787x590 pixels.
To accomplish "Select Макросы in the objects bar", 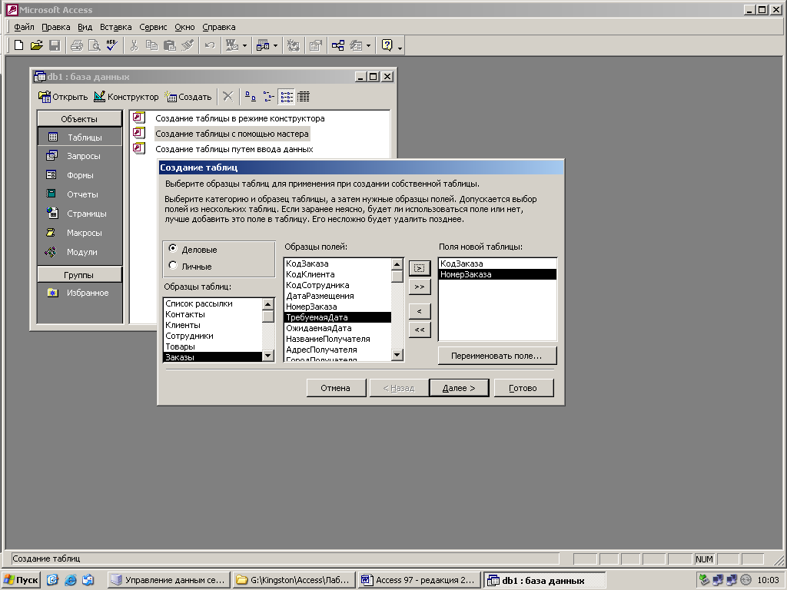I will (80, 233).
